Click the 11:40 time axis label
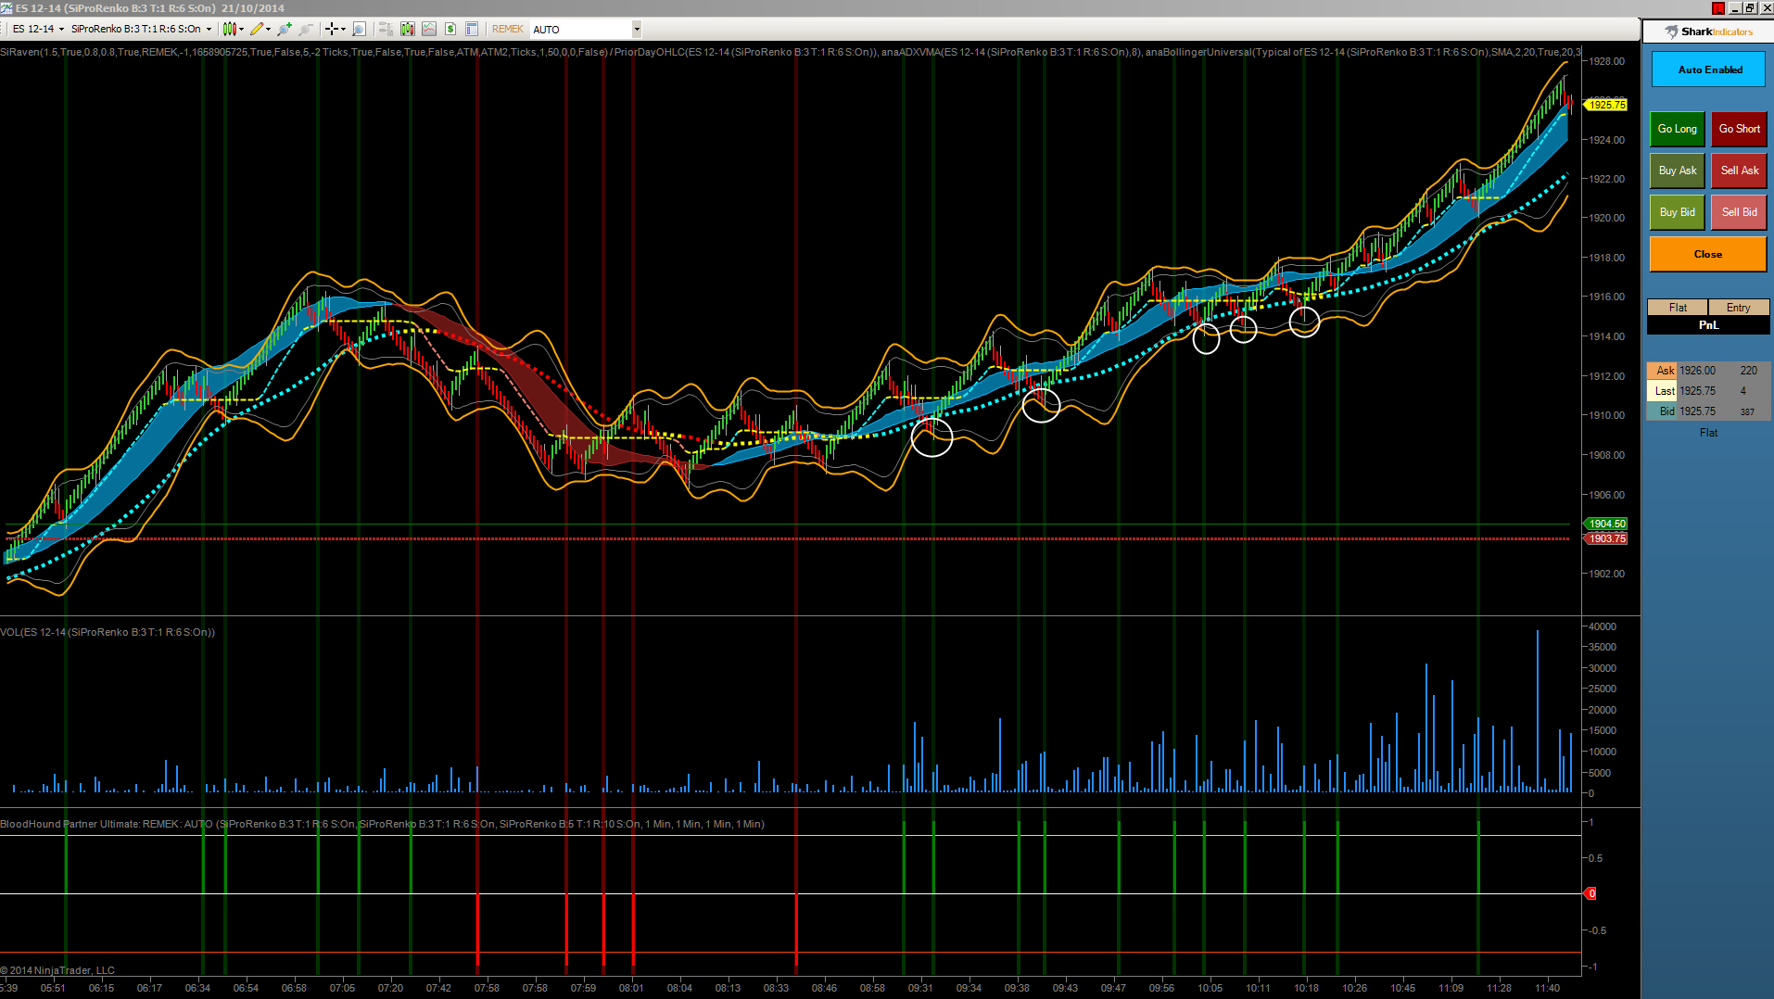The image size is (1774, 999). pos(1547,988)
